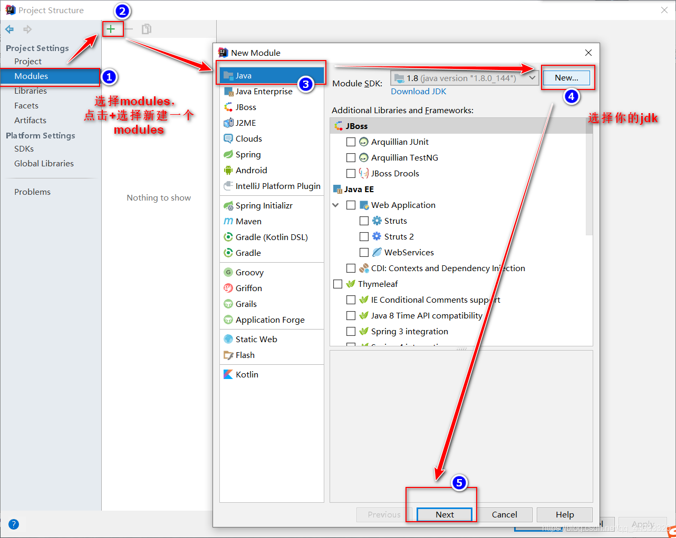Enable Arquillian JUnit checkbox
The width and height of the screenshot is (676, 538).
(x=351, y=142)
